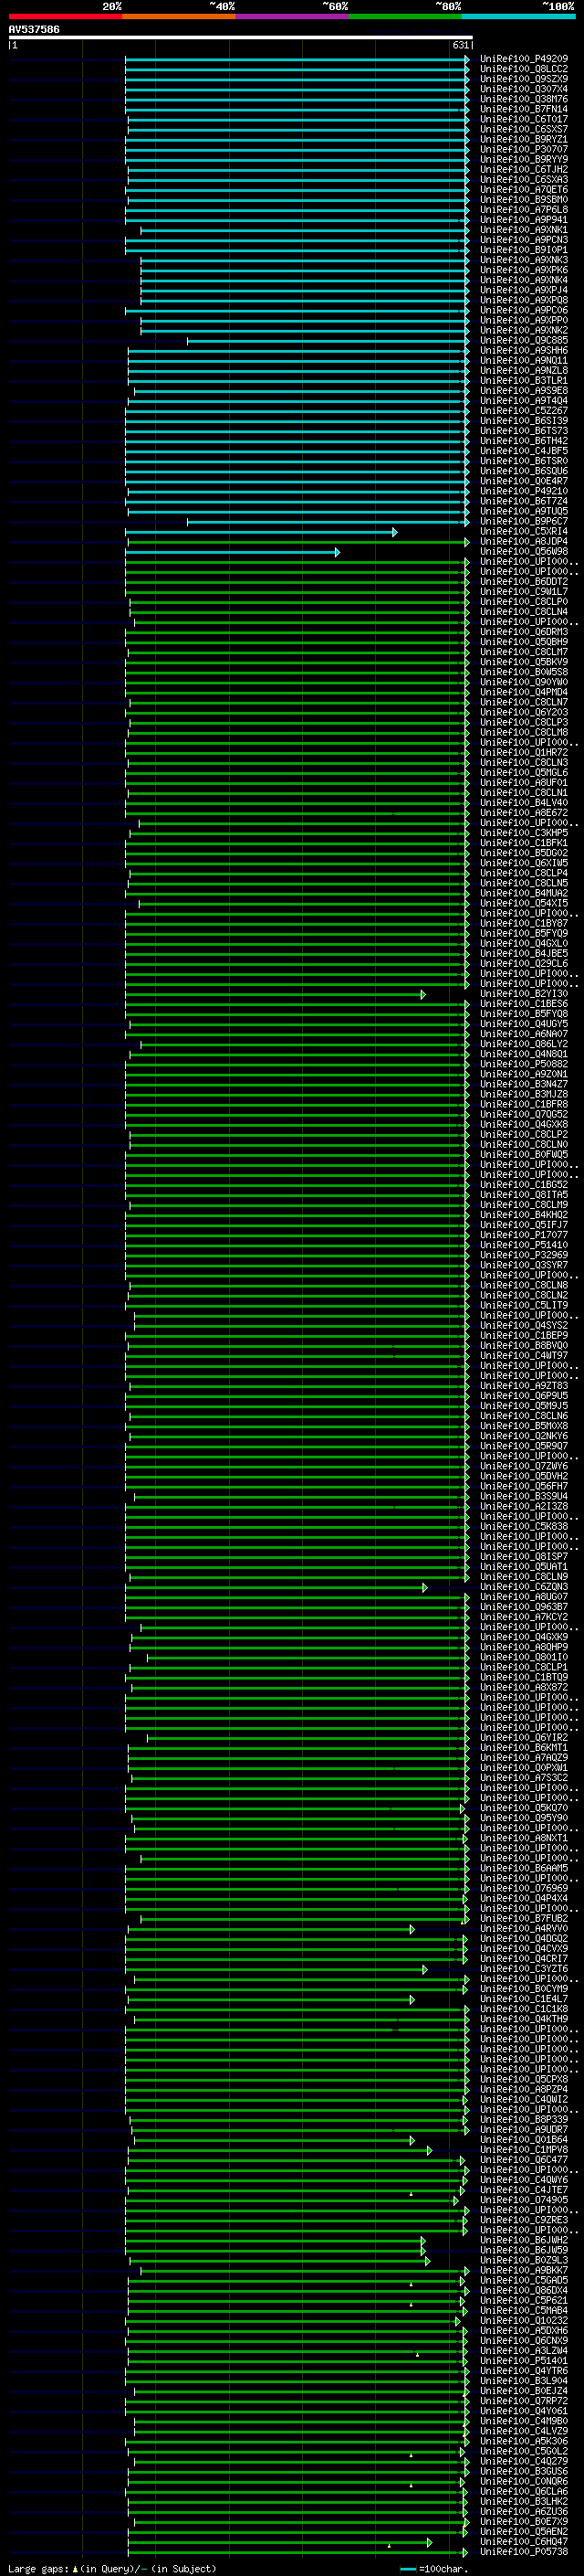Open hit UniRef100_Q1HR72
Viewport: 584px width, 2576px height.
pos(524,752)
